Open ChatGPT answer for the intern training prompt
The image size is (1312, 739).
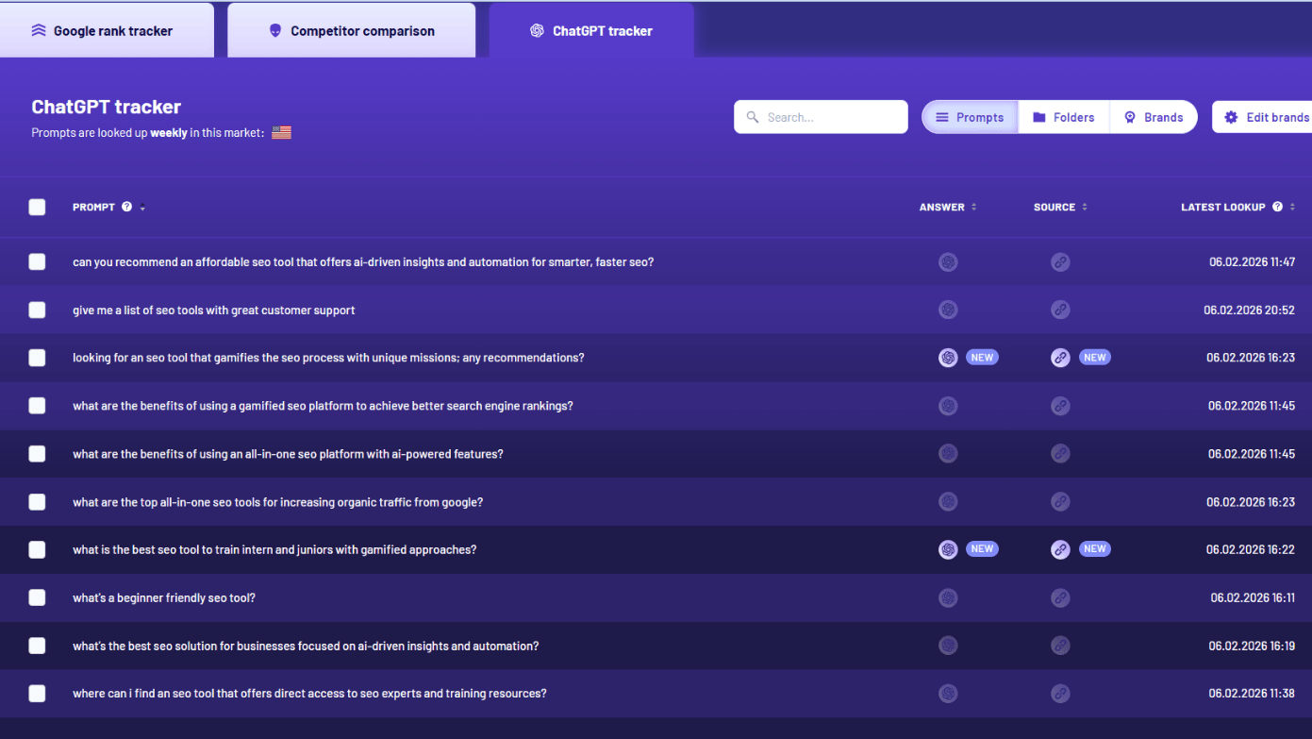click(948, 548)
